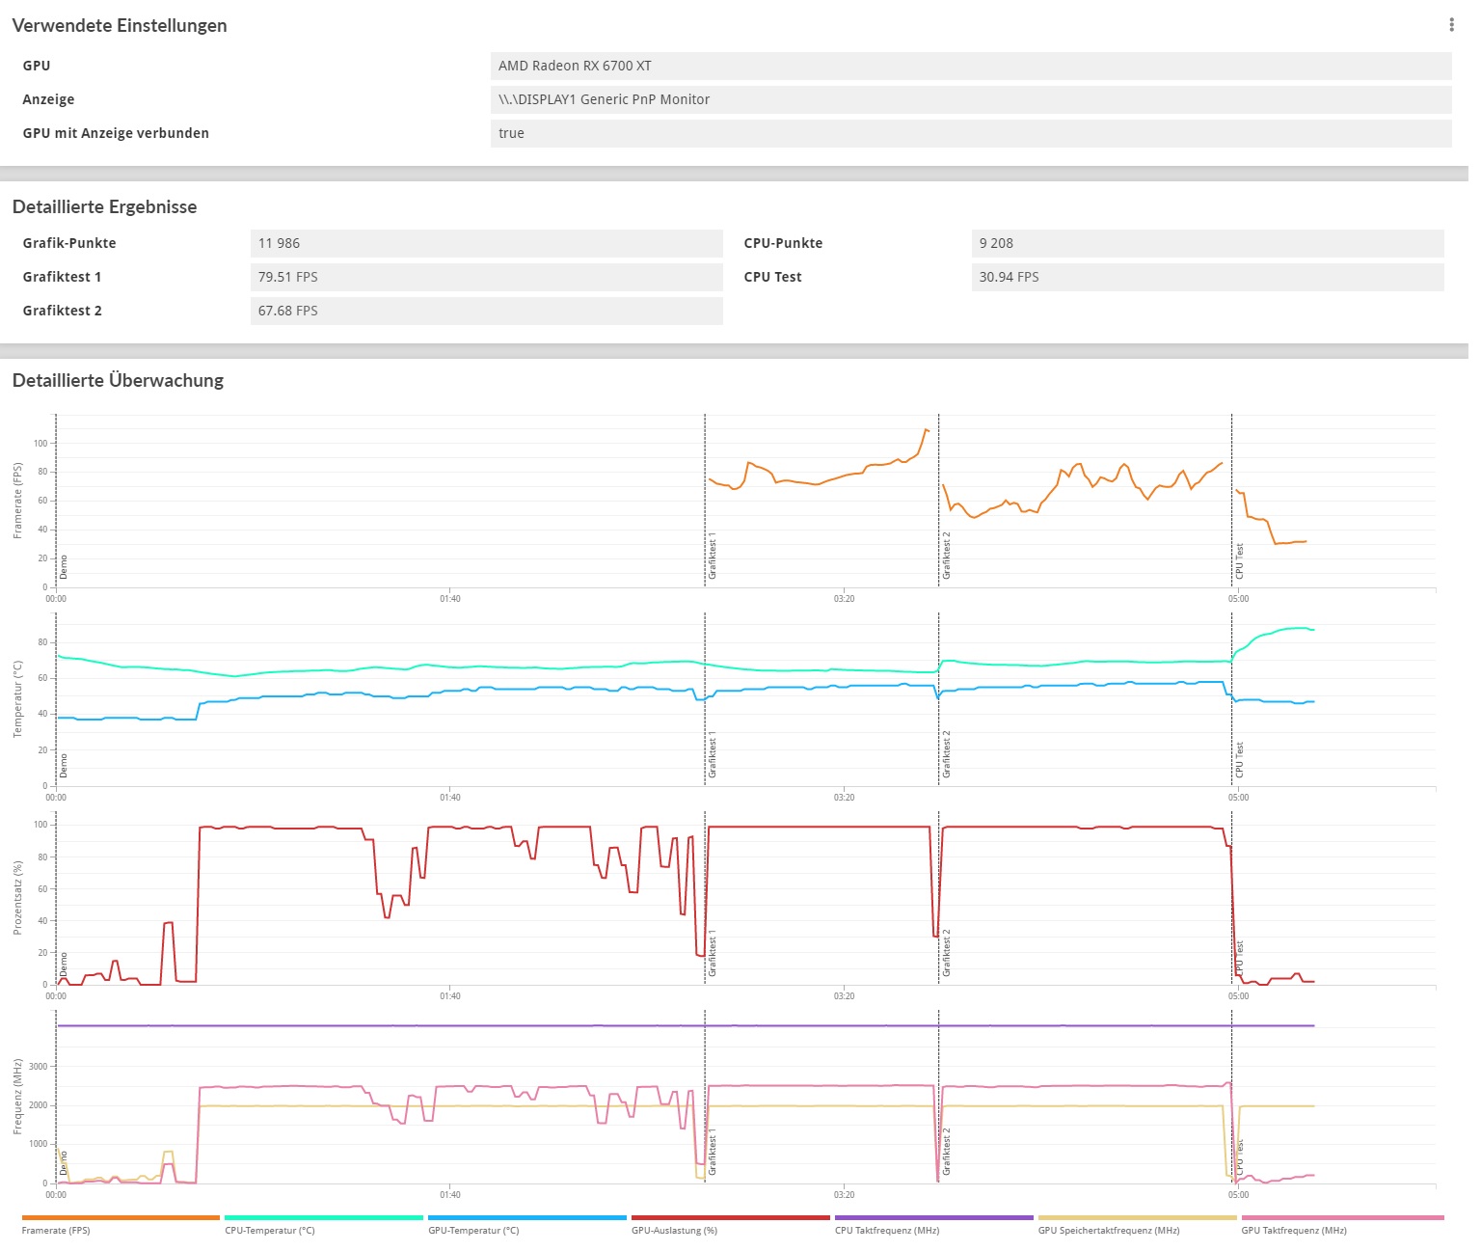Viewport: 1481px width, 1251px height.
Task: Click the 'true' GPU connected value
Action: point(971,133)
